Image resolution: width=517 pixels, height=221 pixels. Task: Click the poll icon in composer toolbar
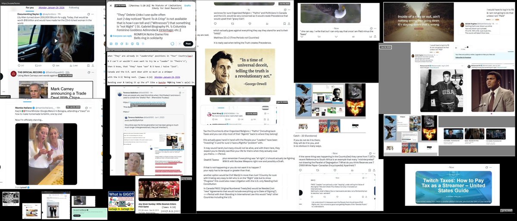pyautogui.click(x=127, y=44)
